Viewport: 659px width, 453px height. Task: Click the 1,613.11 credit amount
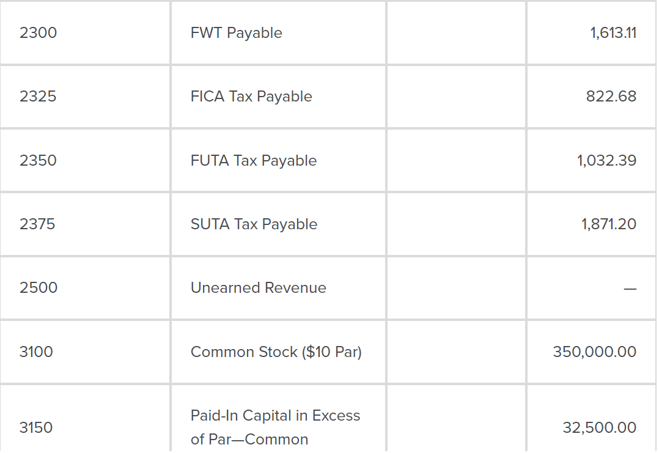(x=613, y=33)
